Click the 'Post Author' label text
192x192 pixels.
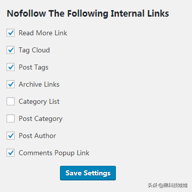(37, 136)
